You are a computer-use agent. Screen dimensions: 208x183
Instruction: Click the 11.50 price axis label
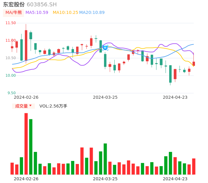(11, 23)
